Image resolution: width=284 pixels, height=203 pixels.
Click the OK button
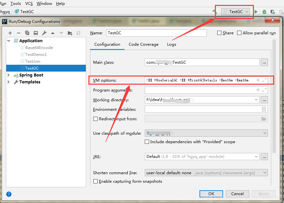point(211,194)
